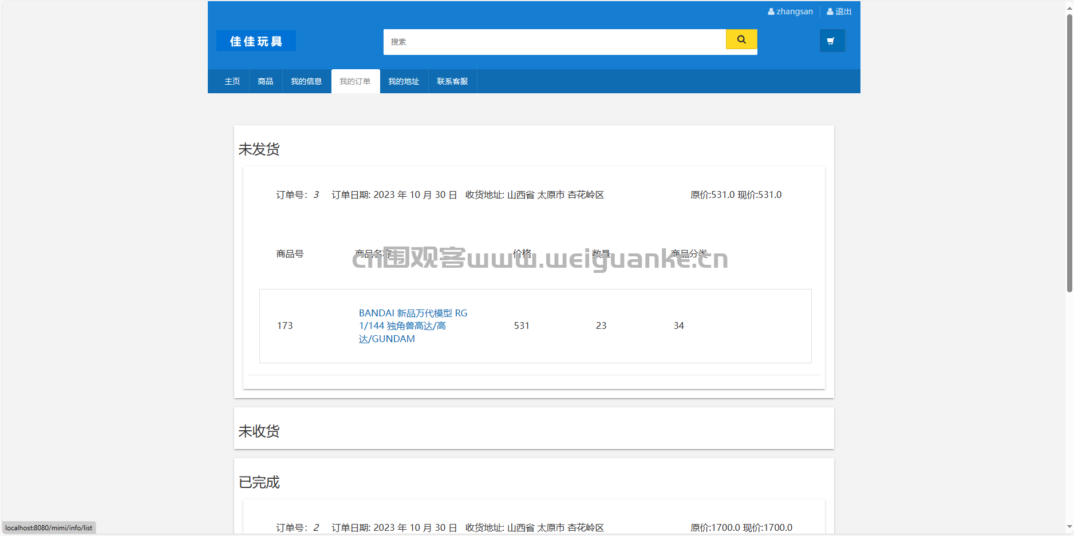Open the 我的地址 tab
The height and width of the screenshot is (536, 1074).
coord(404,81)
